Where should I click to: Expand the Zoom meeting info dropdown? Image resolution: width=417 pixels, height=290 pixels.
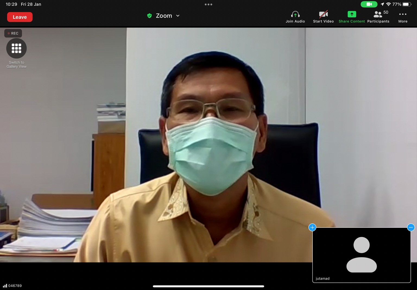pos(178,16)
